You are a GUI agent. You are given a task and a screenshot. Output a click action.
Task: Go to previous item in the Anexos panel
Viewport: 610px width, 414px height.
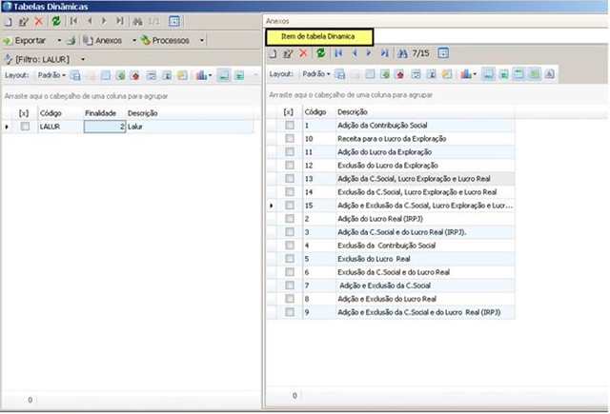(x=355, y=53)
